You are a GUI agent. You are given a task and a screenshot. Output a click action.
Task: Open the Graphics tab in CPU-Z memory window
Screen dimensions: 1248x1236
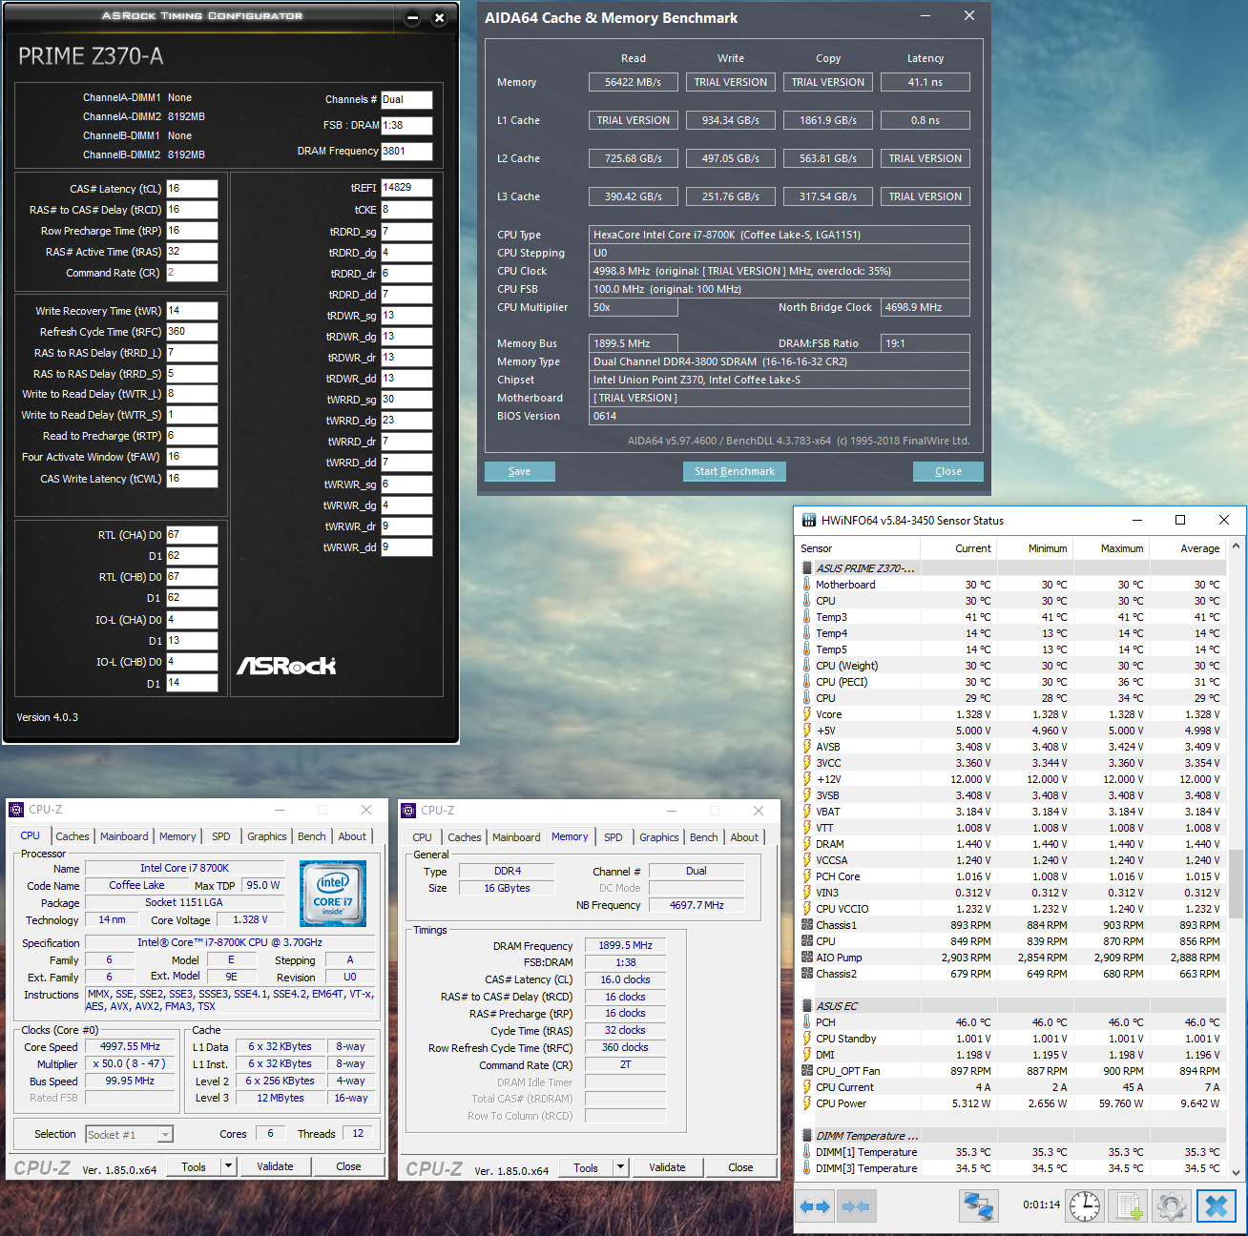[659, 837]
